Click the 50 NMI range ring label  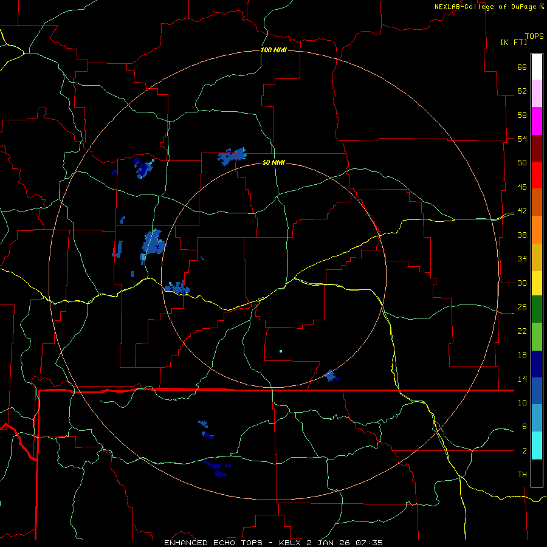pyautogui.click(x=273, y=162)
